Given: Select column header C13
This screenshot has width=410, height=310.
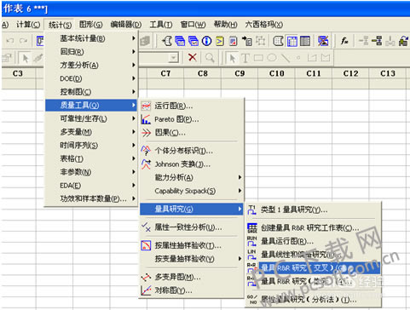Looking at the screenshot, I should tap(388, 73).
